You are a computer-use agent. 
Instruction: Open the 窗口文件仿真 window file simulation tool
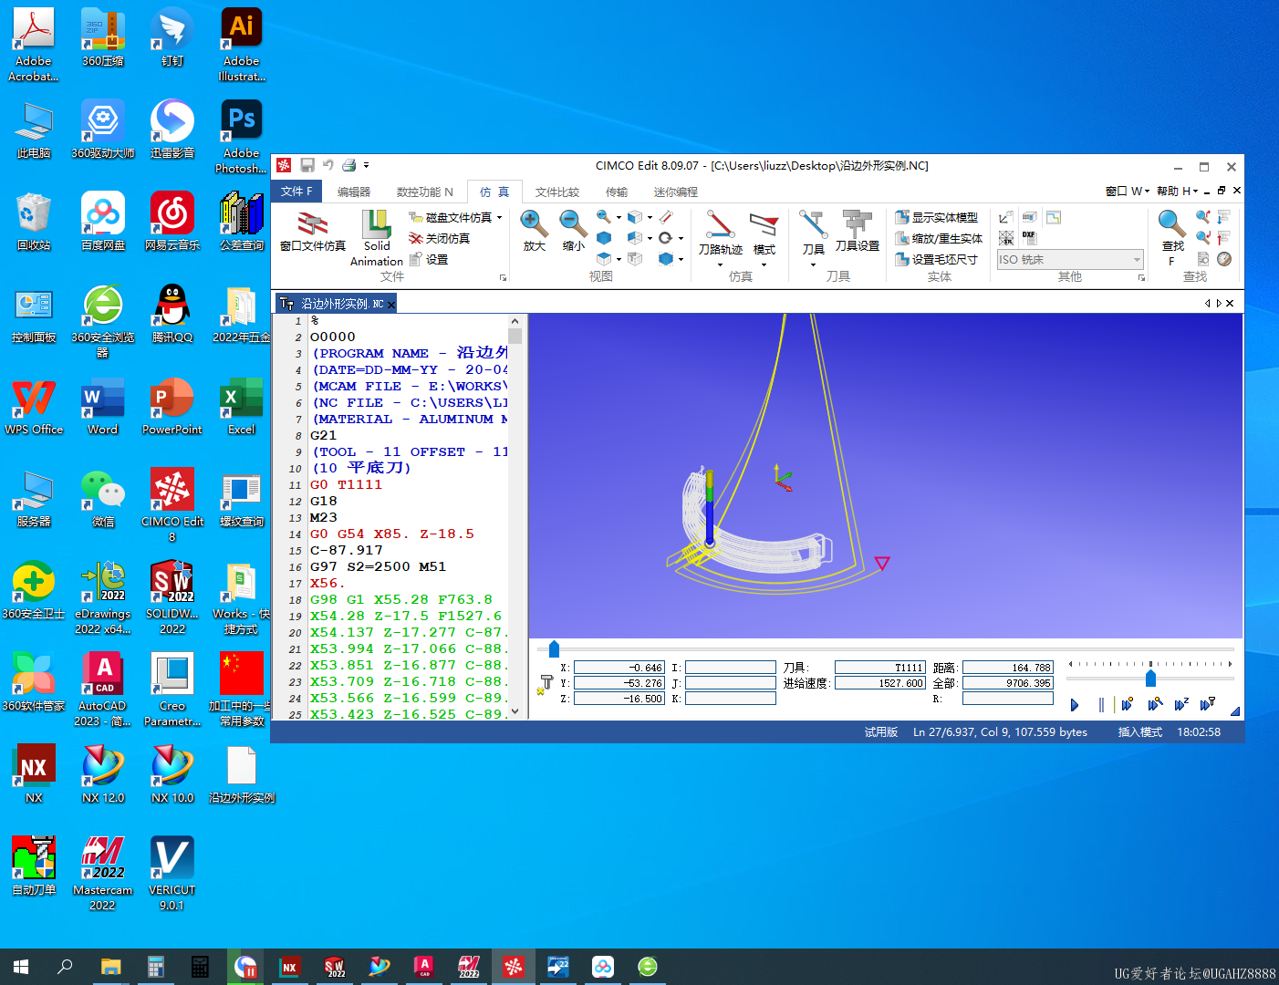pyautogui.click(x=312, y=231)
